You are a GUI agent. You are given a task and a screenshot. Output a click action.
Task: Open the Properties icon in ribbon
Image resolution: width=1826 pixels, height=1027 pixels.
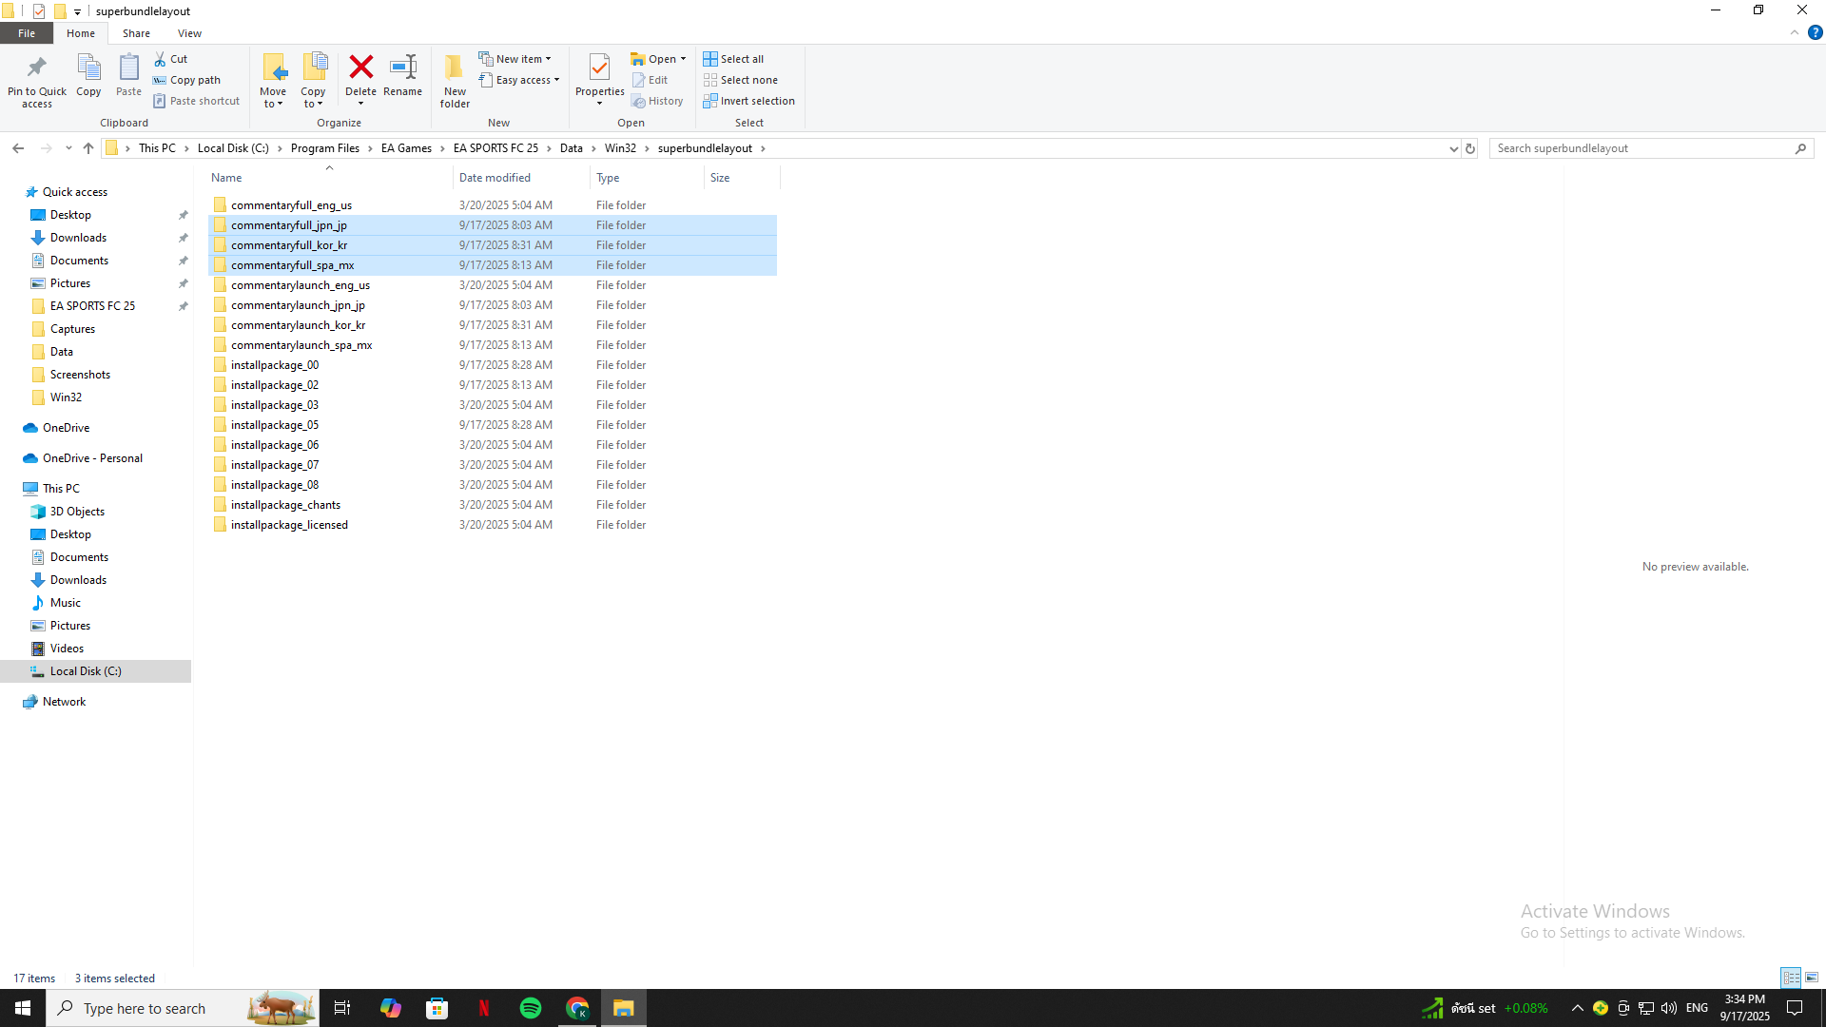(599, 68)
